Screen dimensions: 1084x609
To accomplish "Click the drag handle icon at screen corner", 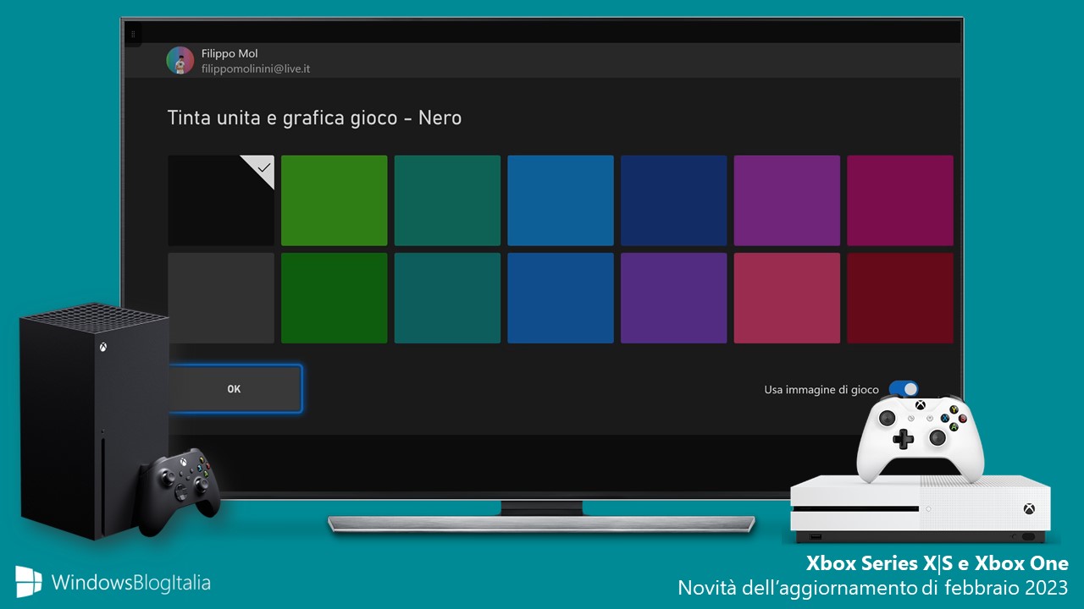I will [133, 35].
